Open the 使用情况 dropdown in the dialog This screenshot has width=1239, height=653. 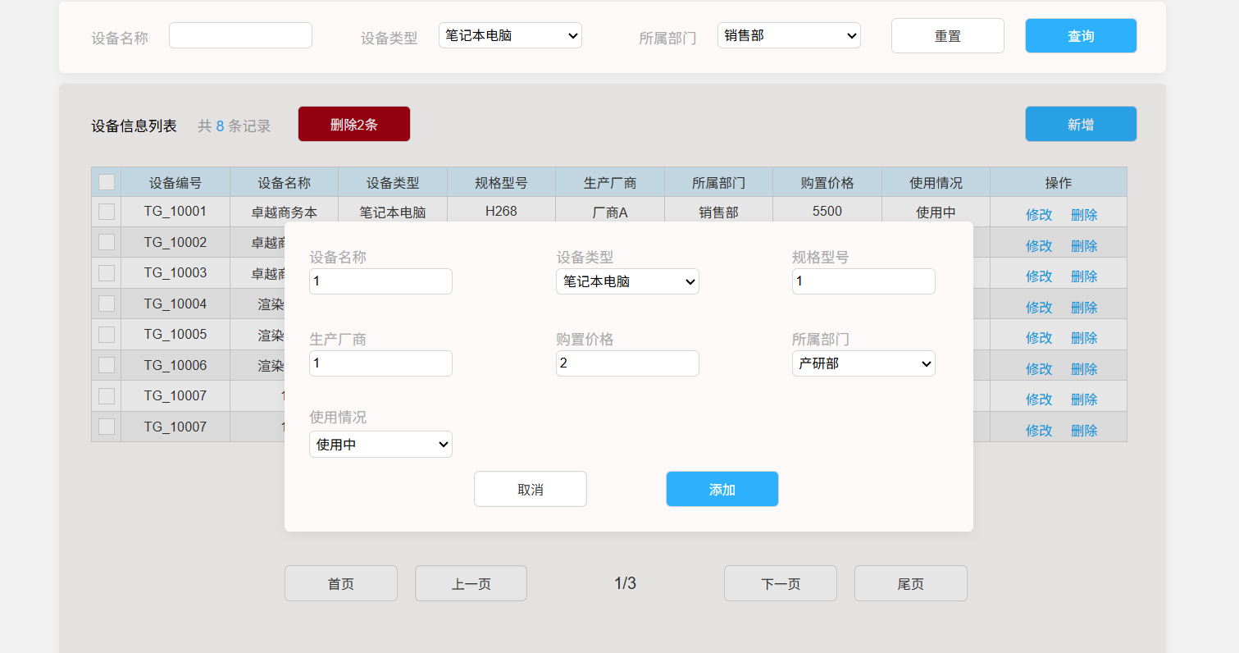[x=380, y=445]
